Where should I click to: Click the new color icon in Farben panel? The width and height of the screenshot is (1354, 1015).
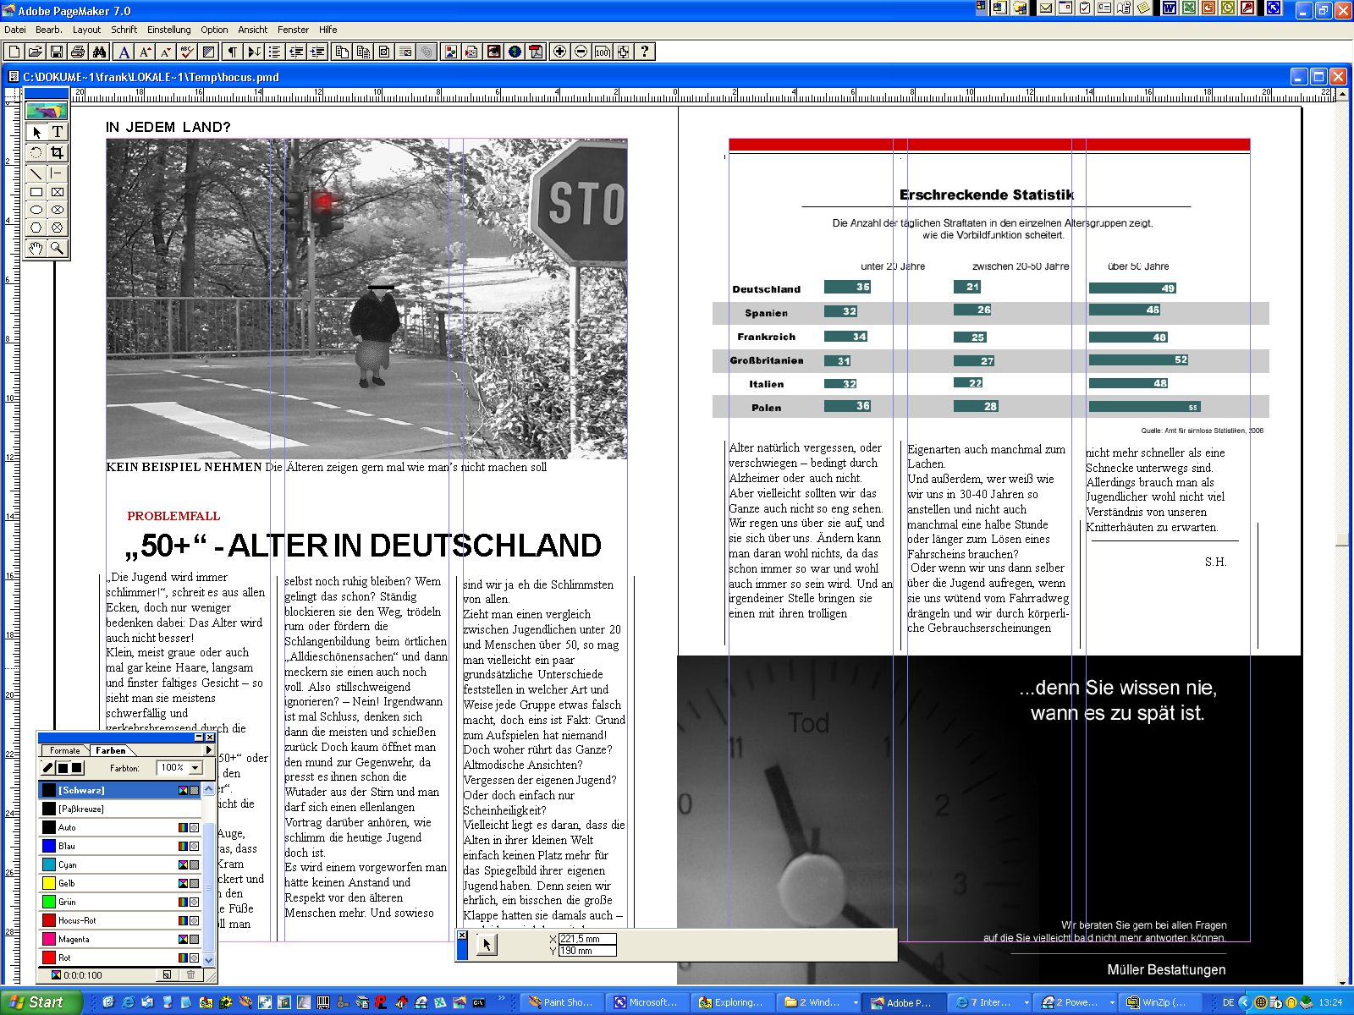click(x=168, y=975)
